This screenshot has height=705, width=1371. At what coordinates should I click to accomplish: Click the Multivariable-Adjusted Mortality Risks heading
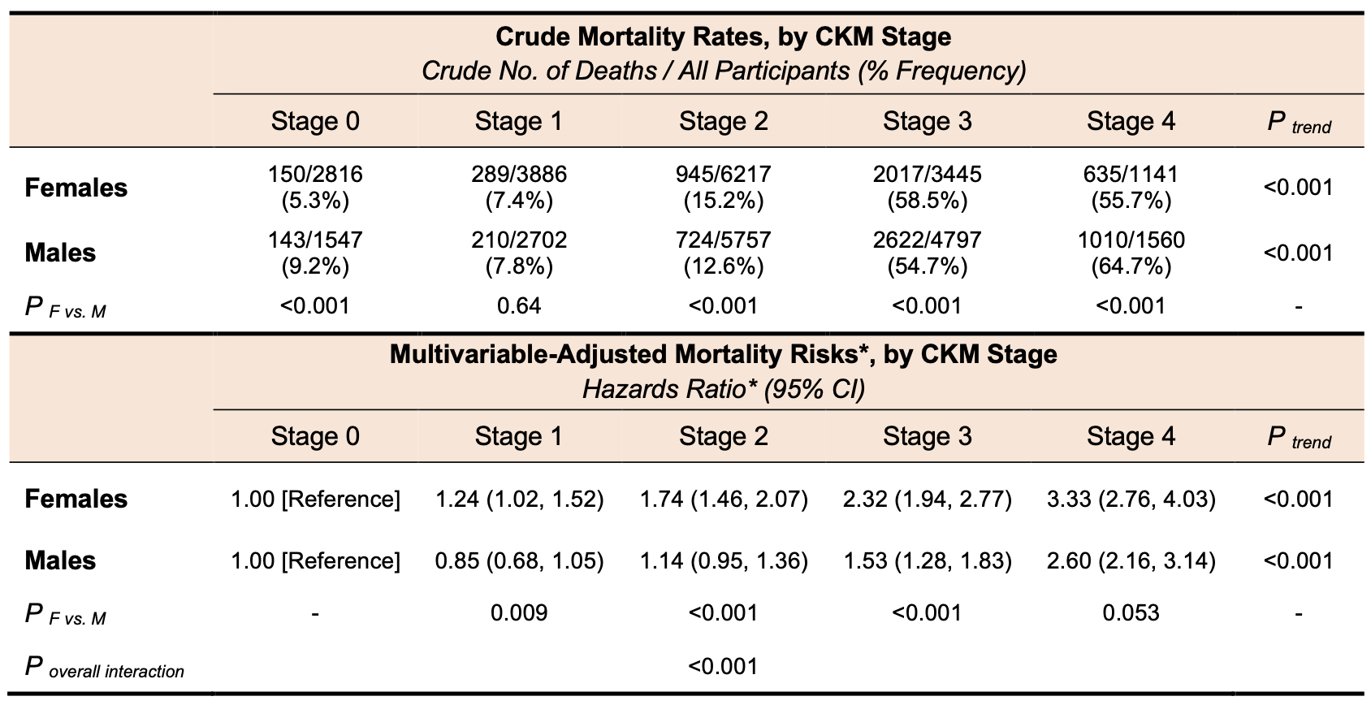click(x=723, y=354)
